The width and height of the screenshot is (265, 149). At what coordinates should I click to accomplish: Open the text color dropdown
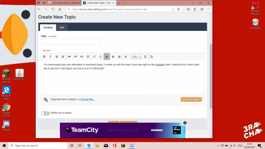126,57
